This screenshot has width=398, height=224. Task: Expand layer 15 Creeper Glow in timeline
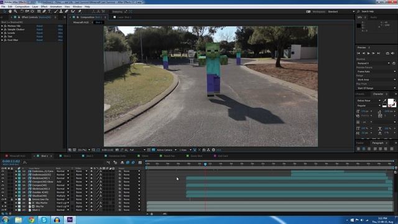click(16, 182)
